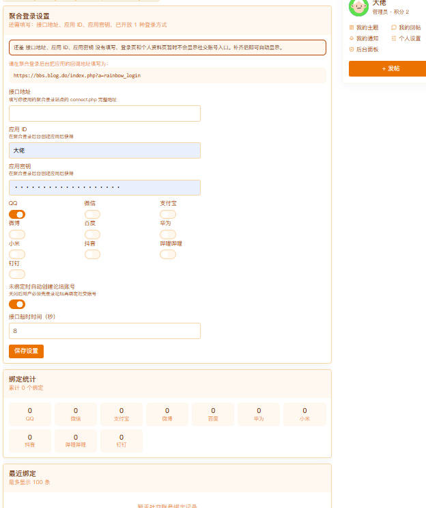Focus the 接口超时时间 input field

[x=105, y=331]
